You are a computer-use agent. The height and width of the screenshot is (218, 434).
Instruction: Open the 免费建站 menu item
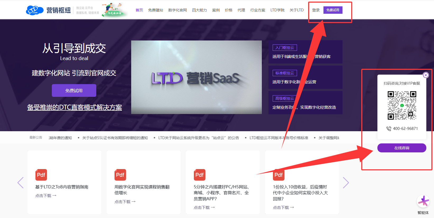(x=156, y=10)
